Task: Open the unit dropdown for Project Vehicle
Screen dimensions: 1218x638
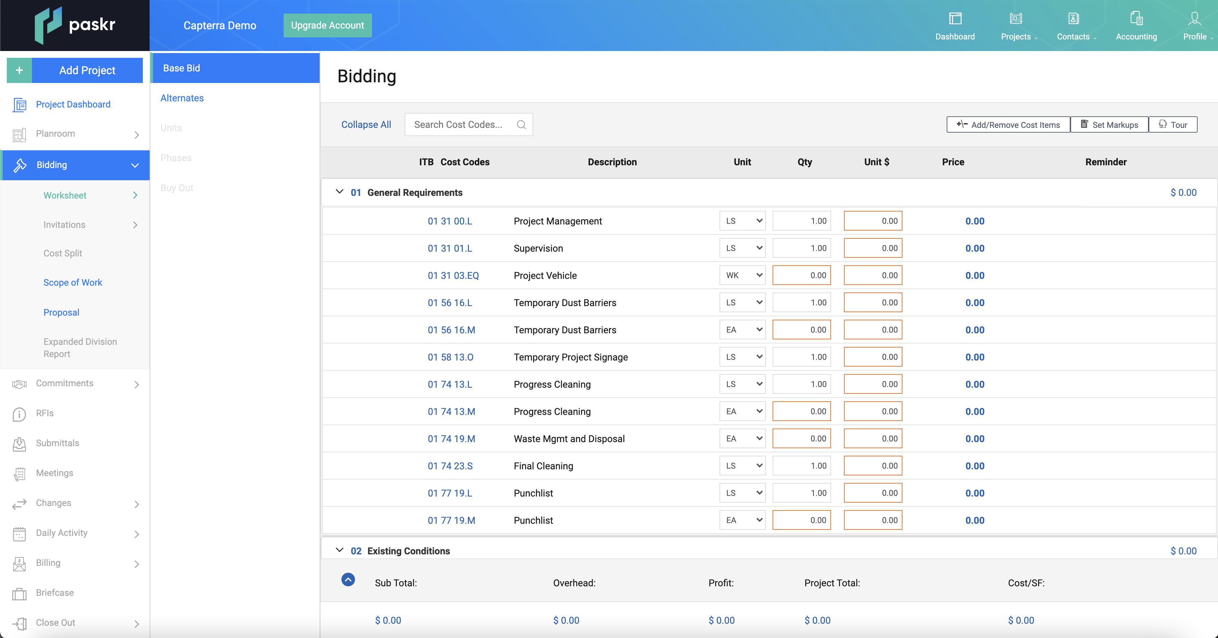Action: coord(742,275)
